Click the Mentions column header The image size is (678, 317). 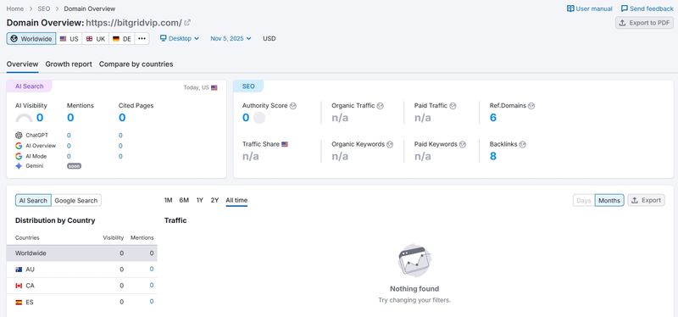tap(142, 238)
